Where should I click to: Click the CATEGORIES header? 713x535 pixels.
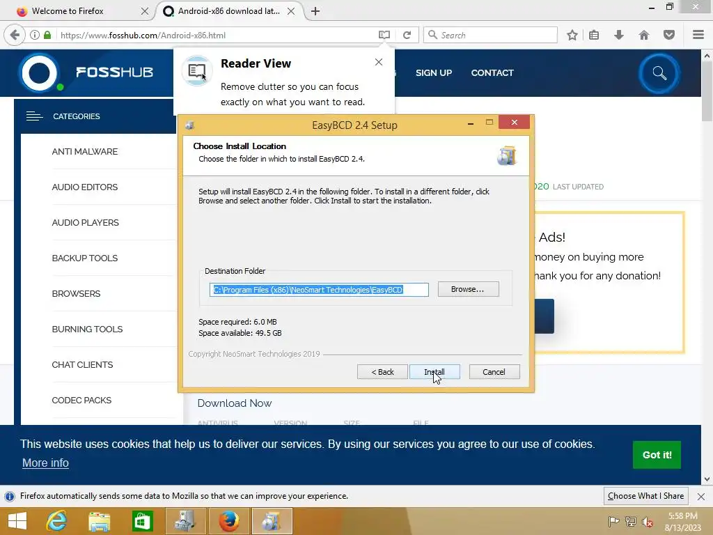click(77, 116)
